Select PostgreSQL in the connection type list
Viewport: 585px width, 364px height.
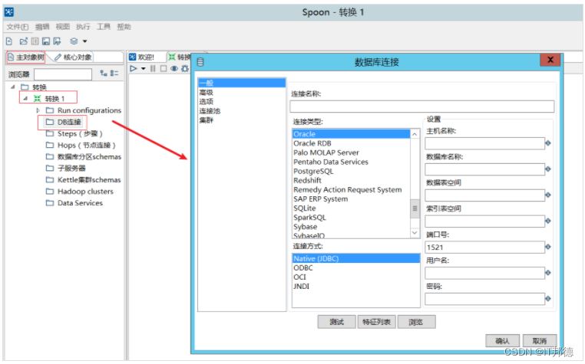(313, 171)
